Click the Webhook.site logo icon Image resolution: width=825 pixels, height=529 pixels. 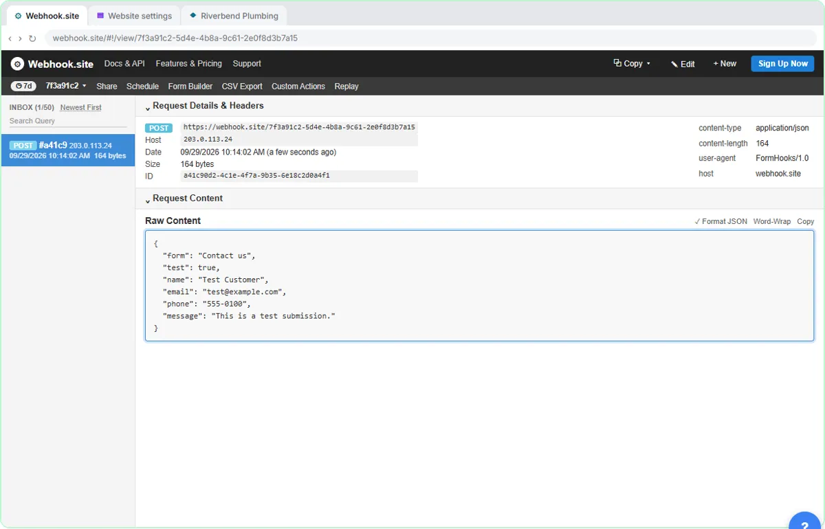pyautogui.click(x=17, y=64)
